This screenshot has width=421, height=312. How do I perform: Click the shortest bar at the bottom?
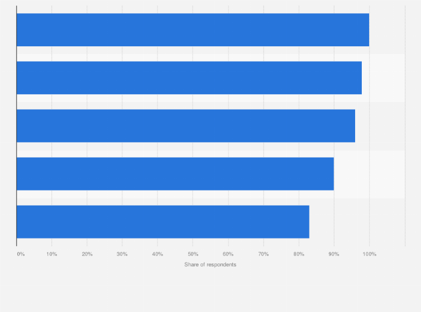[x=163, y=222]
